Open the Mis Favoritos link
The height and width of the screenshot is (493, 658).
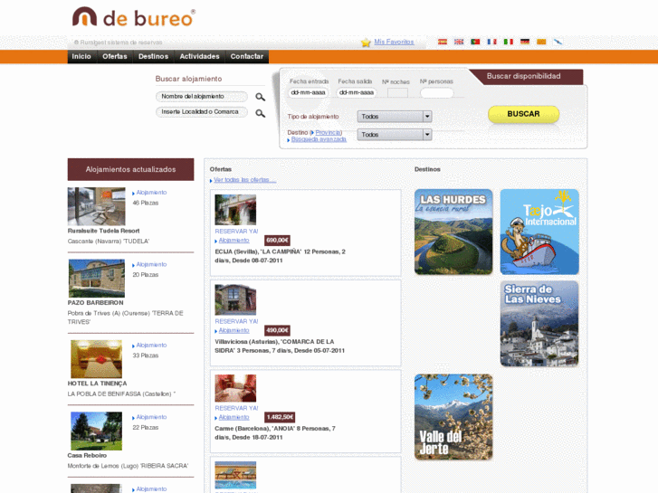coord(394,42)
